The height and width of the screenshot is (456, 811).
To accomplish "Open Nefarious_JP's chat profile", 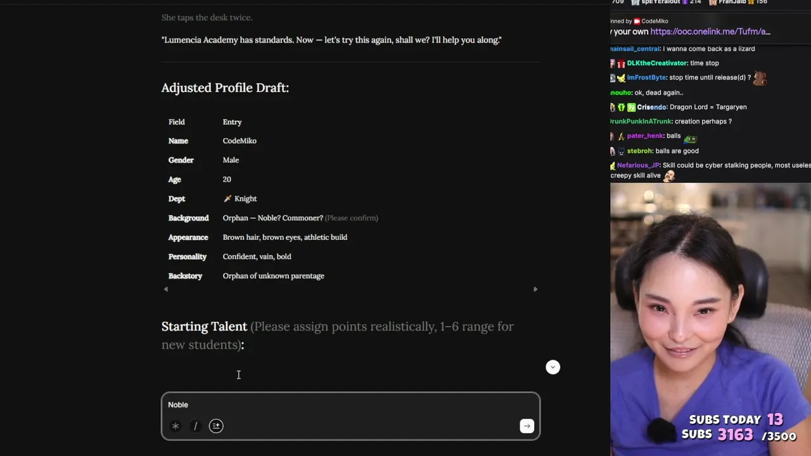I will pos(639,165).
